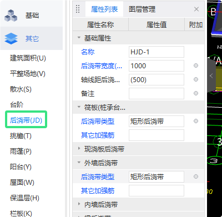Expand the 内墙后浇带 section

click(x=79, y=204)
